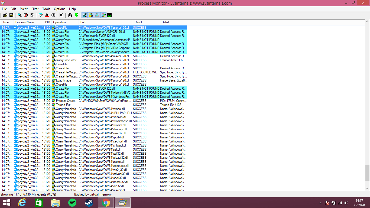This screenshot has width=370, height=208.
Task: Toggle event capture with the magnifier icon
Action: (20, 15)
